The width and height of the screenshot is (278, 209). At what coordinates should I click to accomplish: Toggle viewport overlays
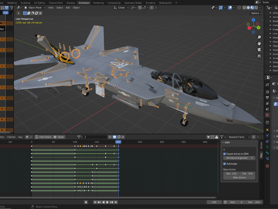coord(230,8)
